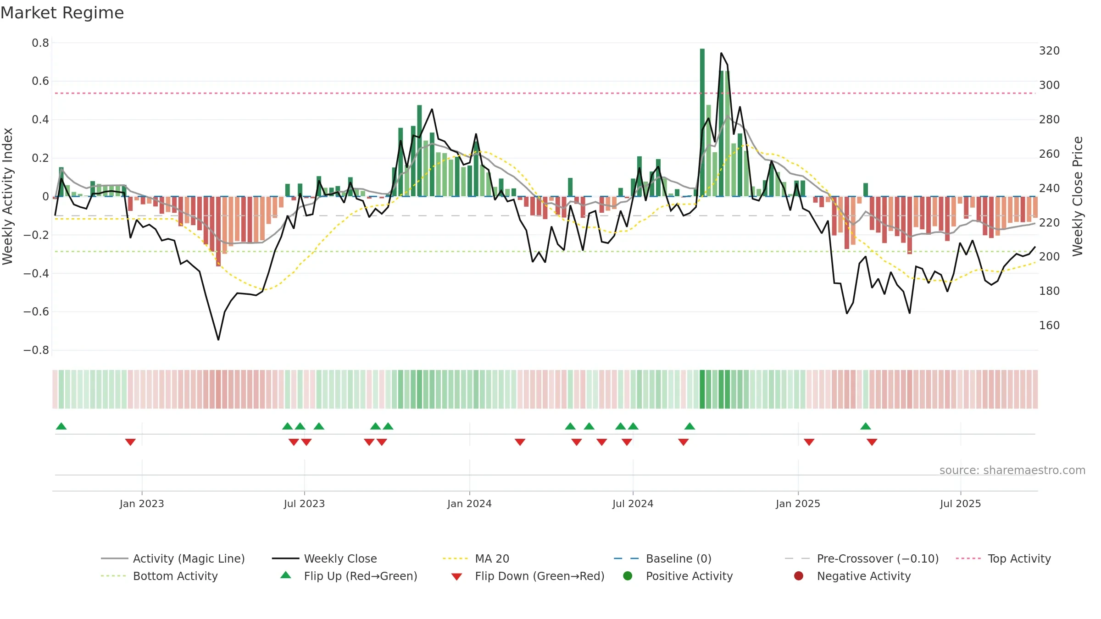
Task: Click the 260 price axis tick label
Action: (x=1050, y=154)
